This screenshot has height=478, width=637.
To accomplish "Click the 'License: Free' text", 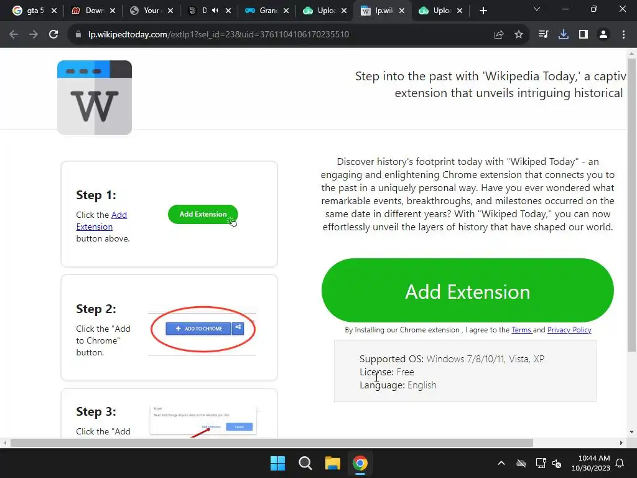I will tap(387, 372).
